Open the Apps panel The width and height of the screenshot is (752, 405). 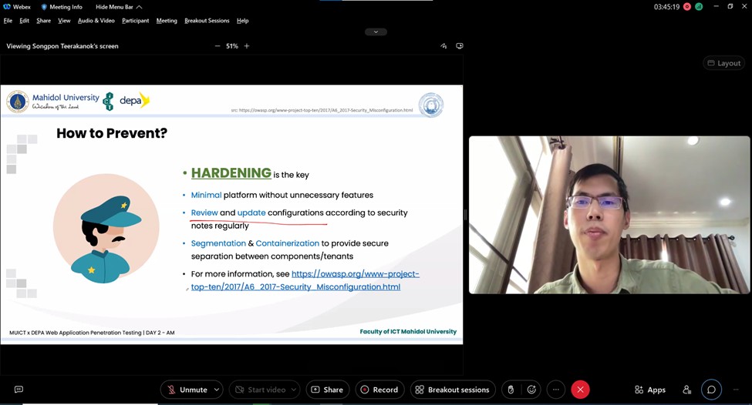click(649, 390)
